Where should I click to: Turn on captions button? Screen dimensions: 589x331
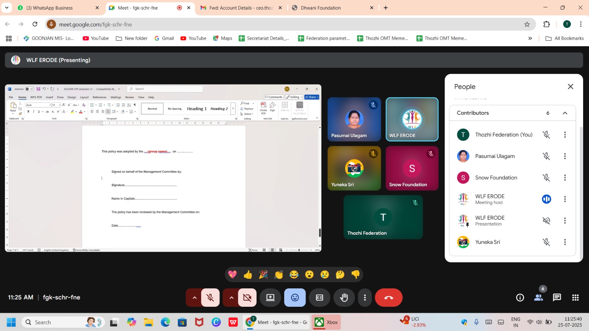pyautogui.click(x=320, y=298)
